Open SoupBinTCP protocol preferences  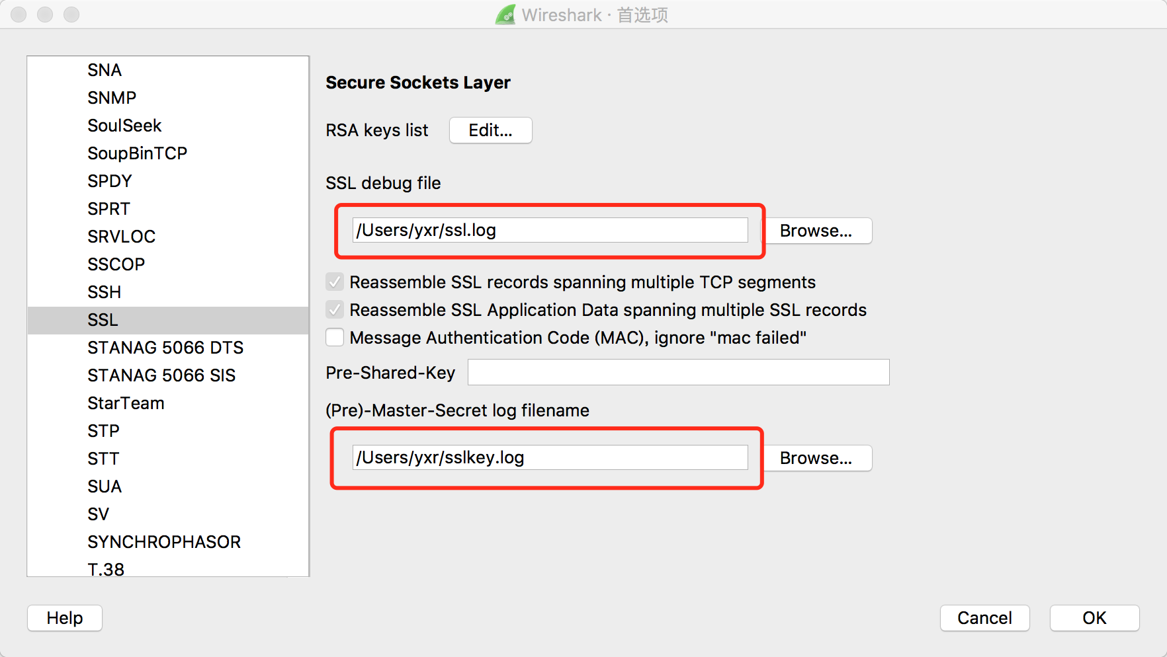click(168, 153)
